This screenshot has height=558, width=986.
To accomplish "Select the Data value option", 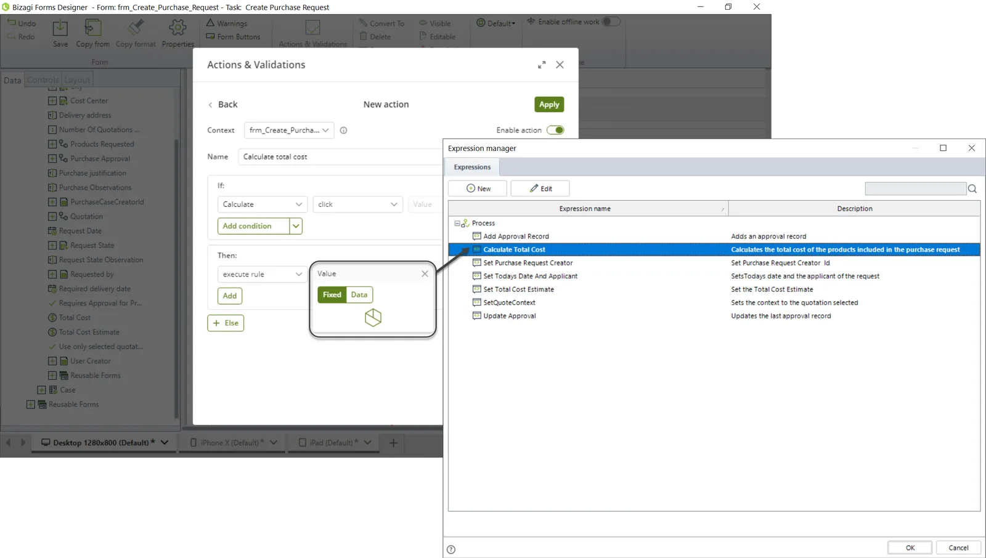I will pos(359,294).
